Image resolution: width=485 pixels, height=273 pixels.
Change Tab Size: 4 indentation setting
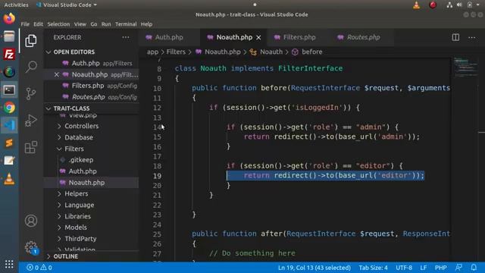373,268
